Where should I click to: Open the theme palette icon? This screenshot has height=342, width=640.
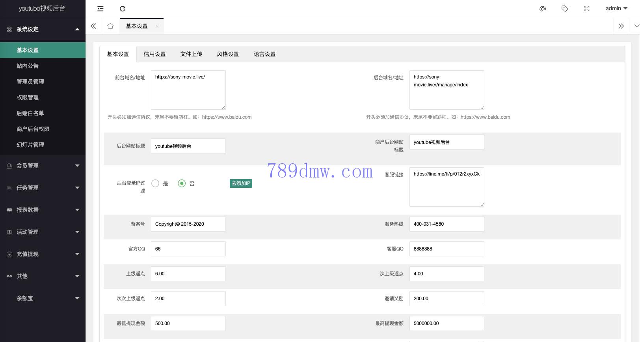pyautogui.click(x=543, y=9)
